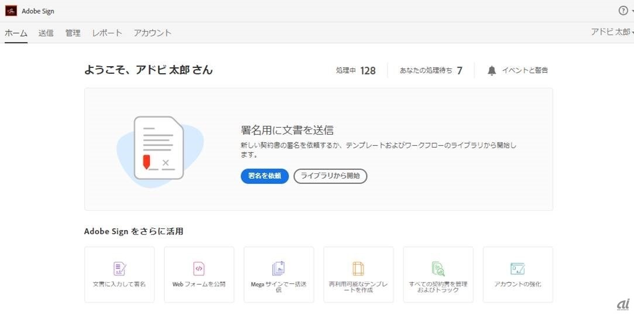634x315 pixels.
Task: Go to the レポート tab
Action: tap(107, 33)
